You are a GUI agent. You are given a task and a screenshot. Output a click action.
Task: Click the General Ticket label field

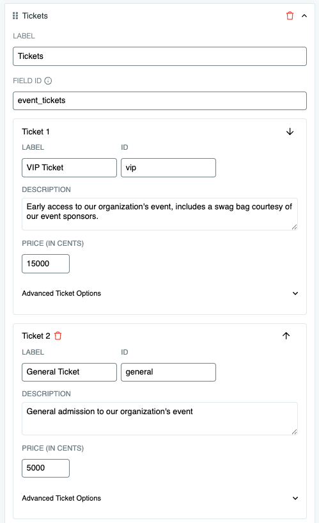69,372
